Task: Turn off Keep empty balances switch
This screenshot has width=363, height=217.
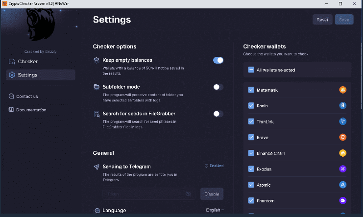Action: [218, 60]
